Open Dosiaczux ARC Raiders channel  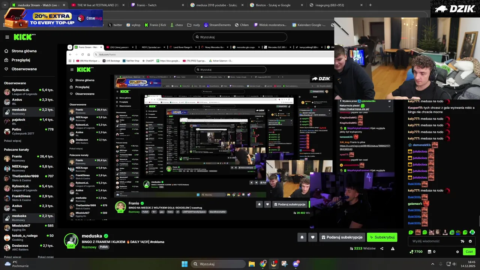29,247
